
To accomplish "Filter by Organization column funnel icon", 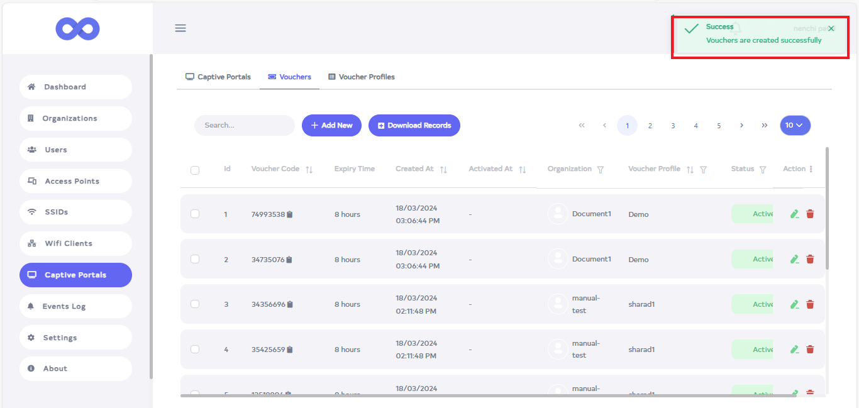I will point(601,170).
